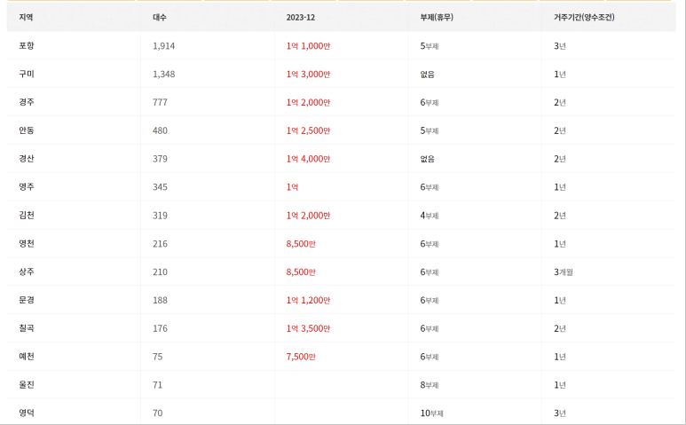Screen dimensions: 686x425
Task: Click the count value 1,348
Action: 163,75
